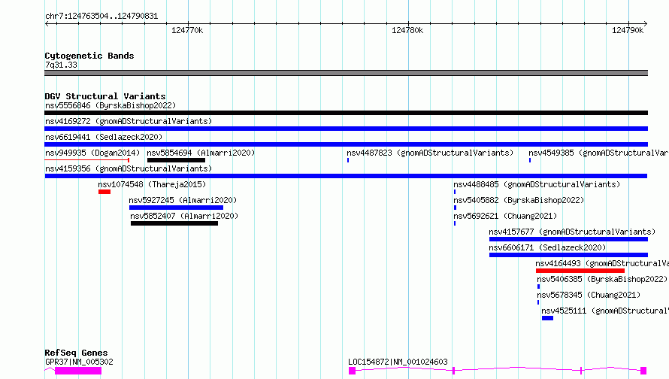669x379 pixels.
Task: Click the black nsv5854694 variant bar
Action: (176, 160)
